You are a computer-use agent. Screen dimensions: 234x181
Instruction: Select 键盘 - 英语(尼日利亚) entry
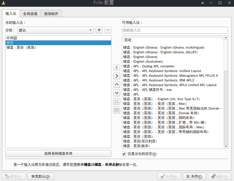(173, 141)
